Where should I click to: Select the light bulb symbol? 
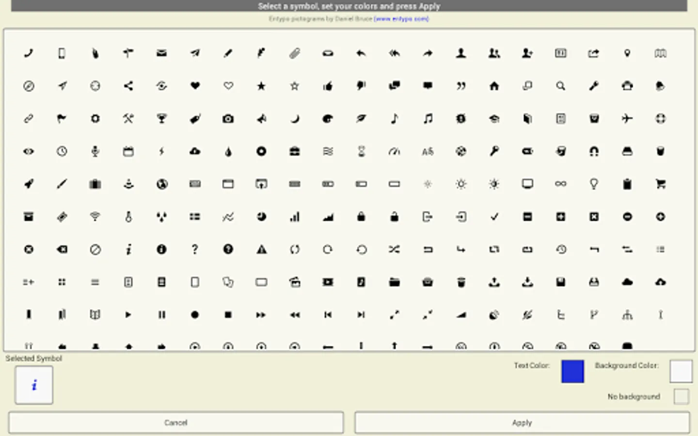594,184
